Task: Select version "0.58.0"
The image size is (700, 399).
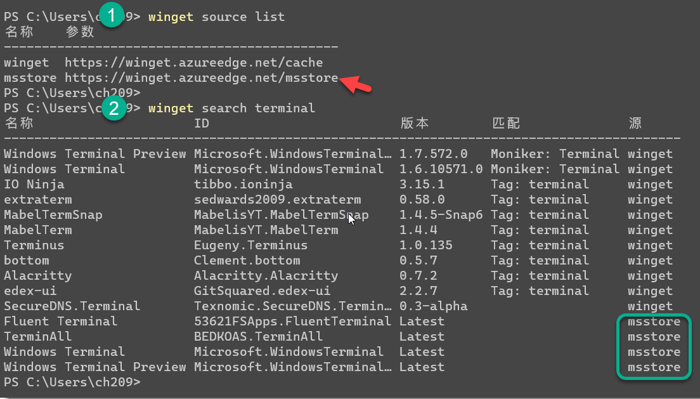Action: [x=422, y=199]
